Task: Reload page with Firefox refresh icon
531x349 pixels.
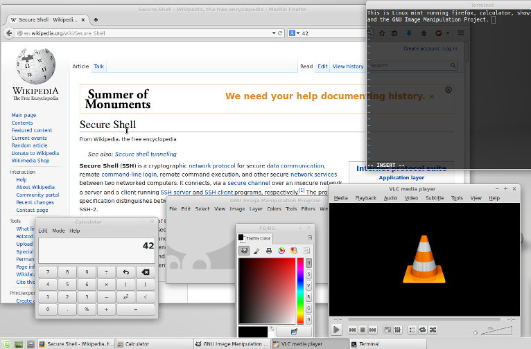Action: pyautogui.click(x=280, y=33)
